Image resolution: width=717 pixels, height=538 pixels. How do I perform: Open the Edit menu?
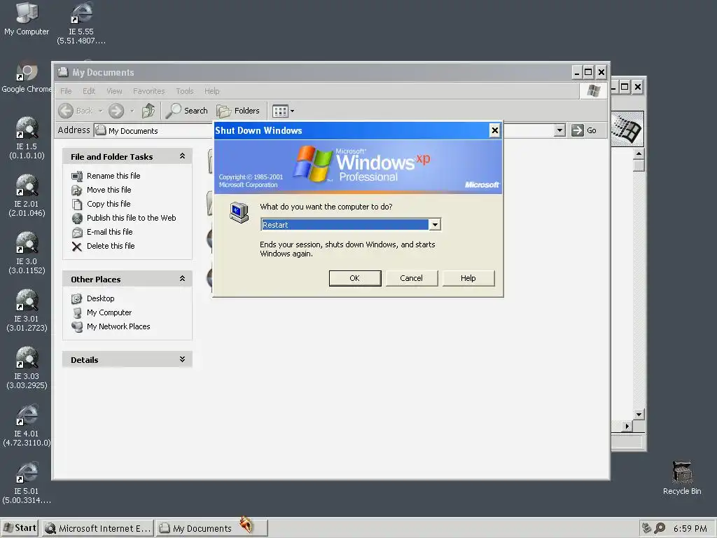click(89, 91)
